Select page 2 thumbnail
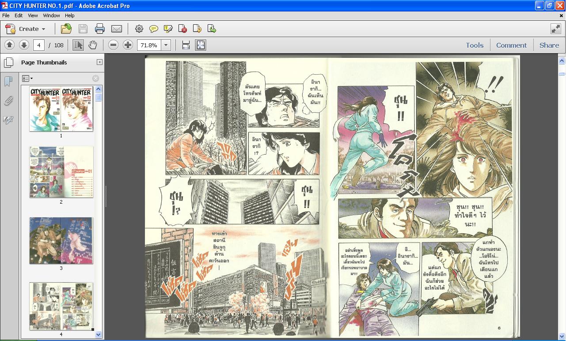This screenshot has width=566, height=341. point(61,172)
